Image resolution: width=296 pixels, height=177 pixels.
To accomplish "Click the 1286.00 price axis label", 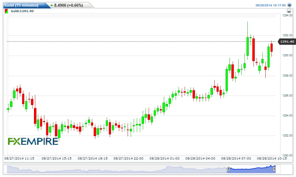I will (x=287, y=95).
